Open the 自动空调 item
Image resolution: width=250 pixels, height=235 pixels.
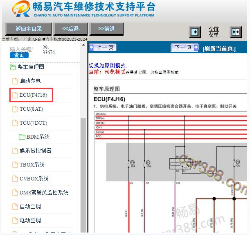pyautogui.click(x=30, y=206)
